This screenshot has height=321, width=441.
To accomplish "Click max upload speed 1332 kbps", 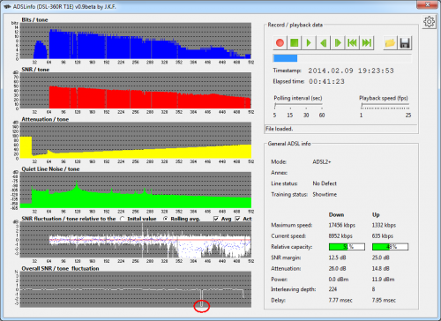I will [384, 225].
